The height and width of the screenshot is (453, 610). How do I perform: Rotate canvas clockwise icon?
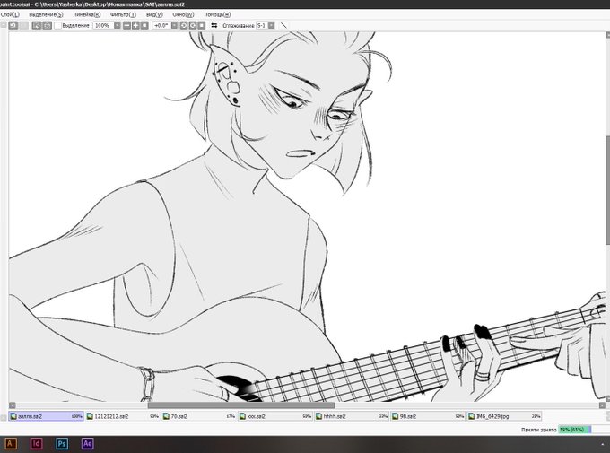(x=193, y=25)
